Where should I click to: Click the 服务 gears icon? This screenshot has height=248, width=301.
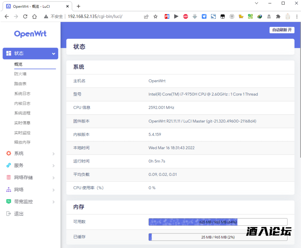pos(9,165)
